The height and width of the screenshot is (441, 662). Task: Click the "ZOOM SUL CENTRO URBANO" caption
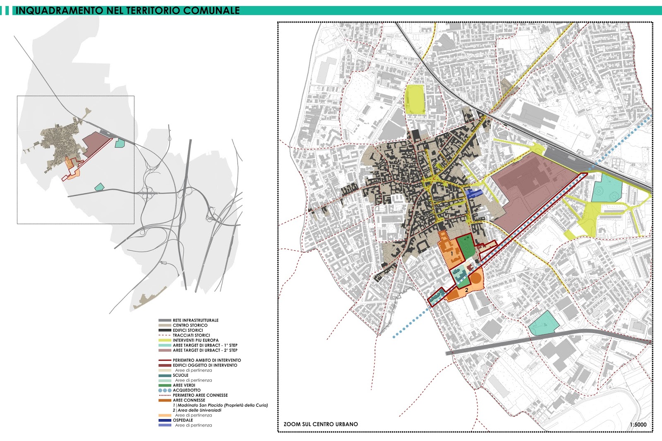point(321,424)
